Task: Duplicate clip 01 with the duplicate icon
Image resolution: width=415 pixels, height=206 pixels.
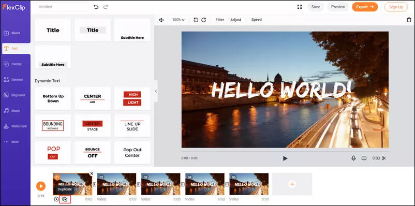Action: click(65, 199)
